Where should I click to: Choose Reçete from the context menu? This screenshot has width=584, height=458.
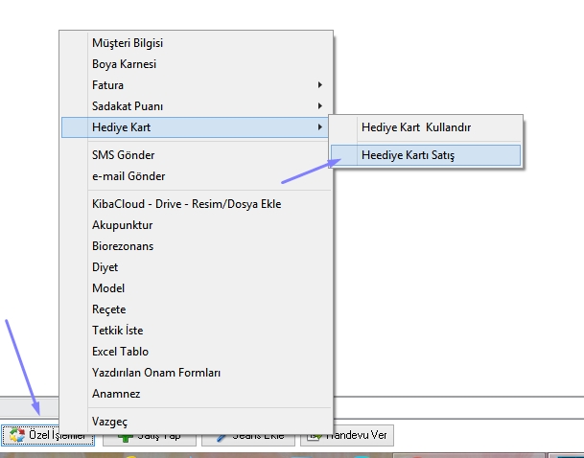click(x=108, y=309)
